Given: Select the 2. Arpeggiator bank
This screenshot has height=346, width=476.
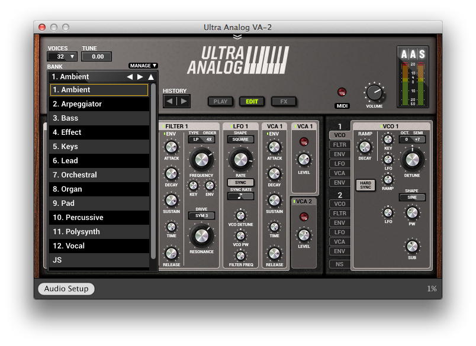Looking at the screenshot, I should (x=99, y=104).
